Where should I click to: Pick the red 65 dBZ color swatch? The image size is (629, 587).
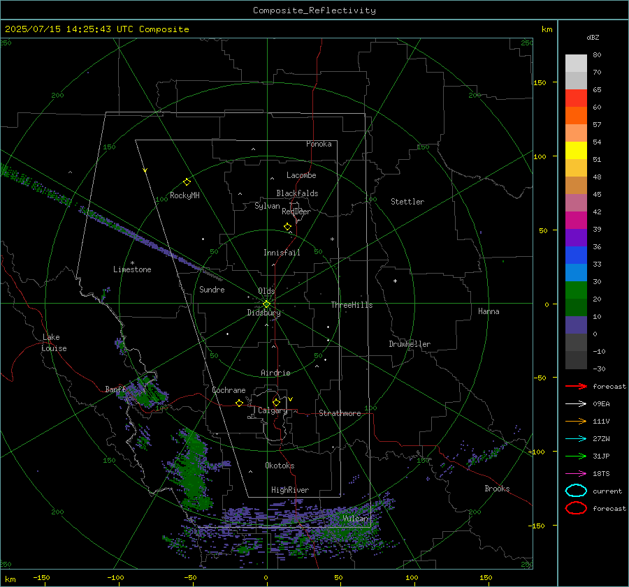click(x=576, y=98)
